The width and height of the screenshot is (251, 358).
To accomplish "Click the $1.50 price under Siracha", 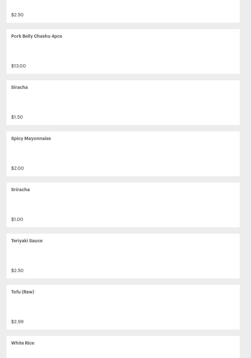I will click(x=17, y=117).
